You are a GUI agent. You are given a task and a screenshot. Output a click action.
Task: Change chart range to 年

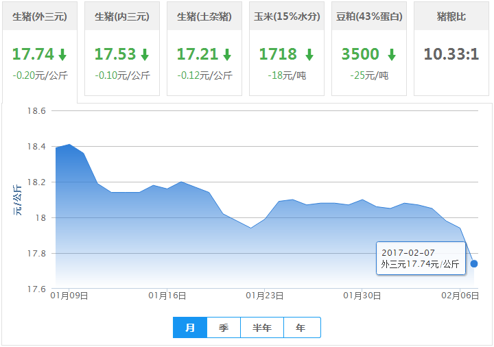(301, 328)
